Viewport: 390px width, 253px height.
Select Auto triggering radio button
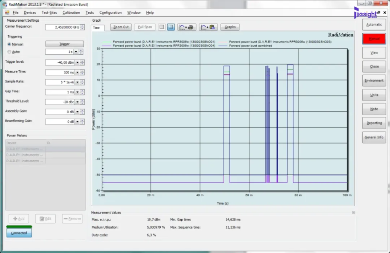pos(9,52)
